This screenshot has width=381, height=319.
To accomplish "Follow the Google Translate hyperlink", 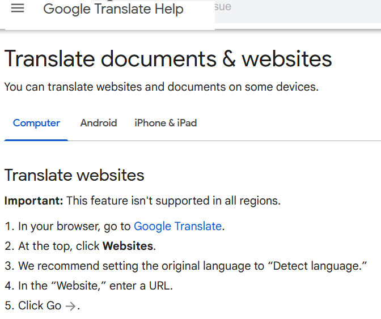I will 177,227.
